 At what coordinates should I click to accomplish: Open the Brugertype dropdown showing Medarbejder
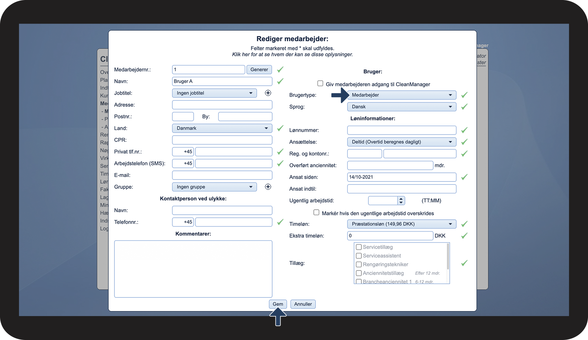point(402,95)
